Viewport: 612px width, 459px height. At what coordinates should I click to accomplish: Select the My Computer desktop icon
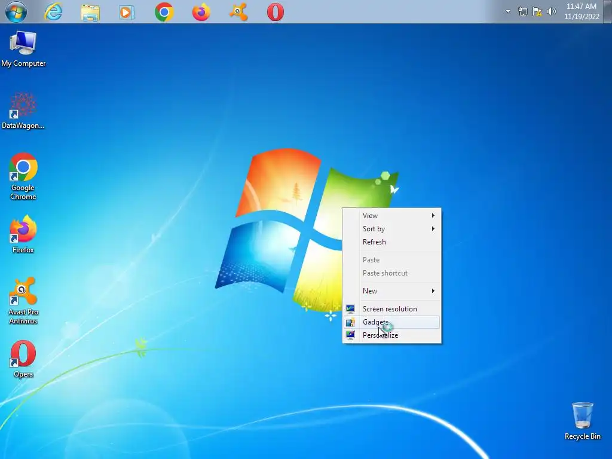(x=23, y=49)
